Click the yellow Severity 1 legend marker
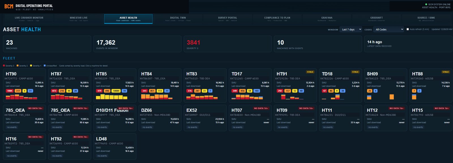 31,66
